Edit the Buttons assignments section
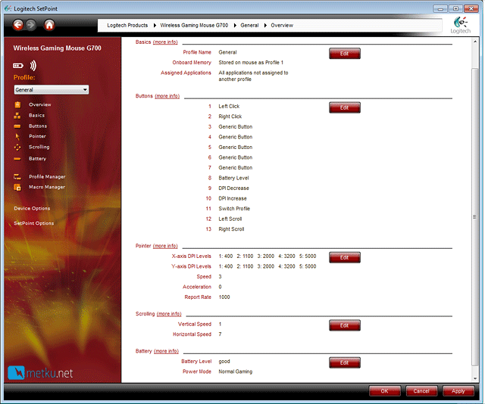485x404 pixels. pyautogui.click(x=345, y=107)
